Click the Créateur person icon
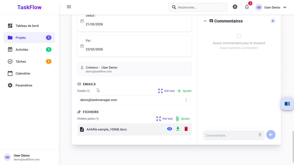 click(x=82, y=67)
